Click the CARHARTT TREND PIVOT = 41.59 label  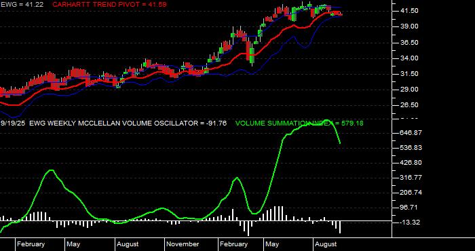click(x=109, y=5)
